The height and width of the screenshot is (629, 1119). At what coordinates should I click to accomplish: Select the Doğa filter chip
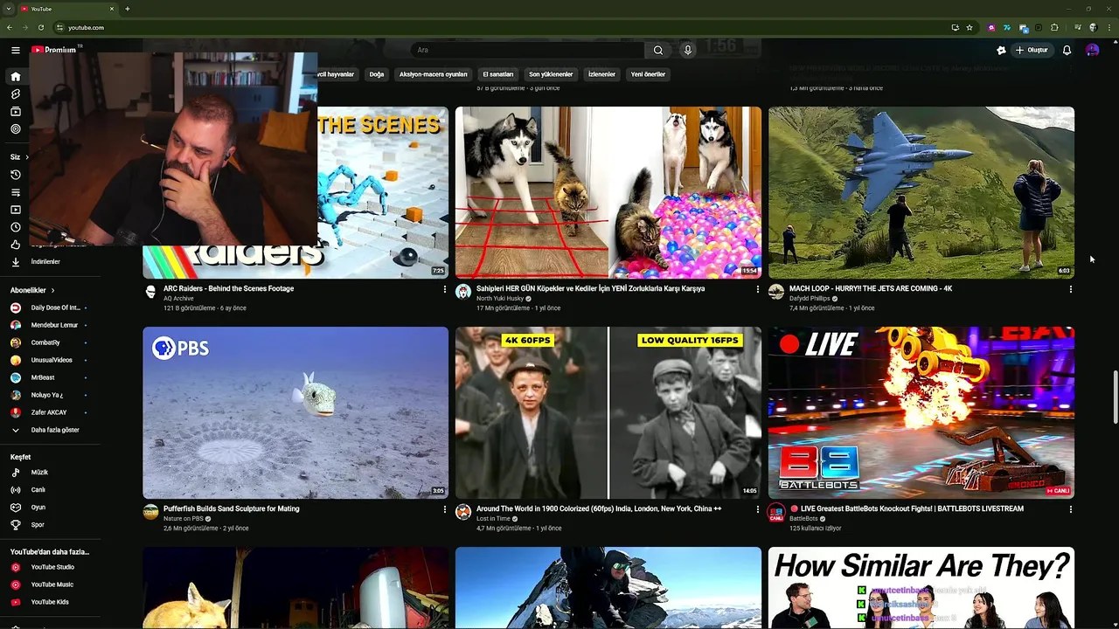(377, 74)
